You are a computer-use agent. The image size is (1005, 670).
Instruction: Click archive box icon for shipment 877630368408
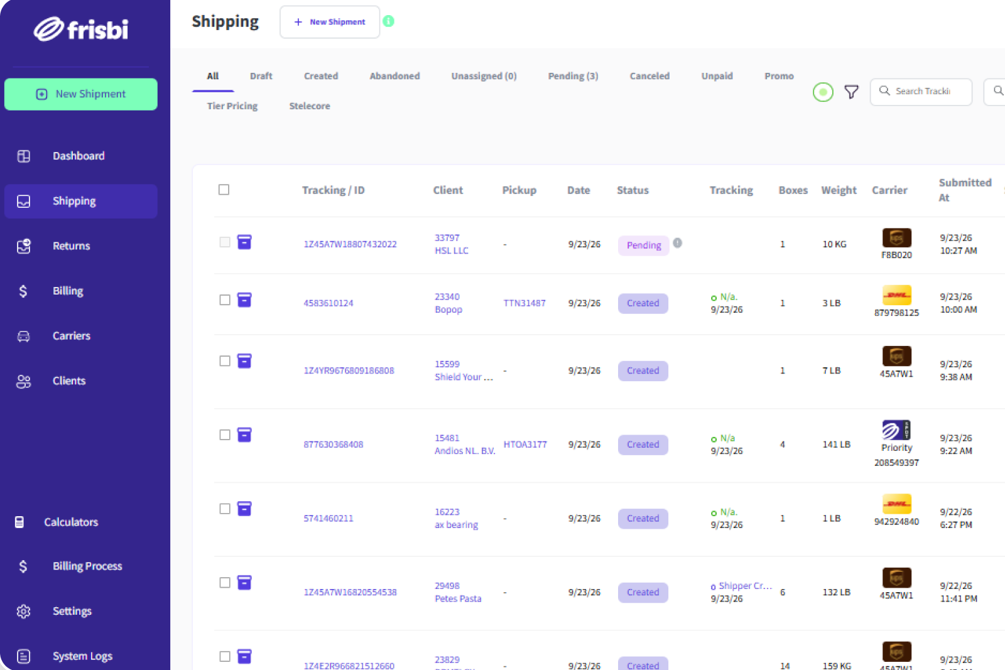[244, 435]
